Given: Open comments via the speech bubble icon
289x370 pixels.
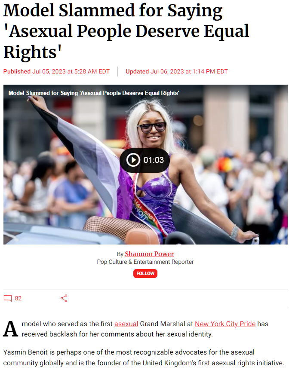Looking at the screenshot, I should (8, 298).
